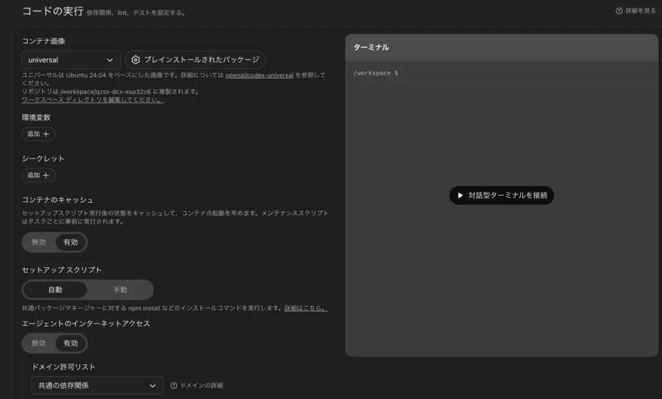The width and height of the screenshot is (662, 399).
Task: Click the help icon beside 詳細を見る
Action: 619,11
